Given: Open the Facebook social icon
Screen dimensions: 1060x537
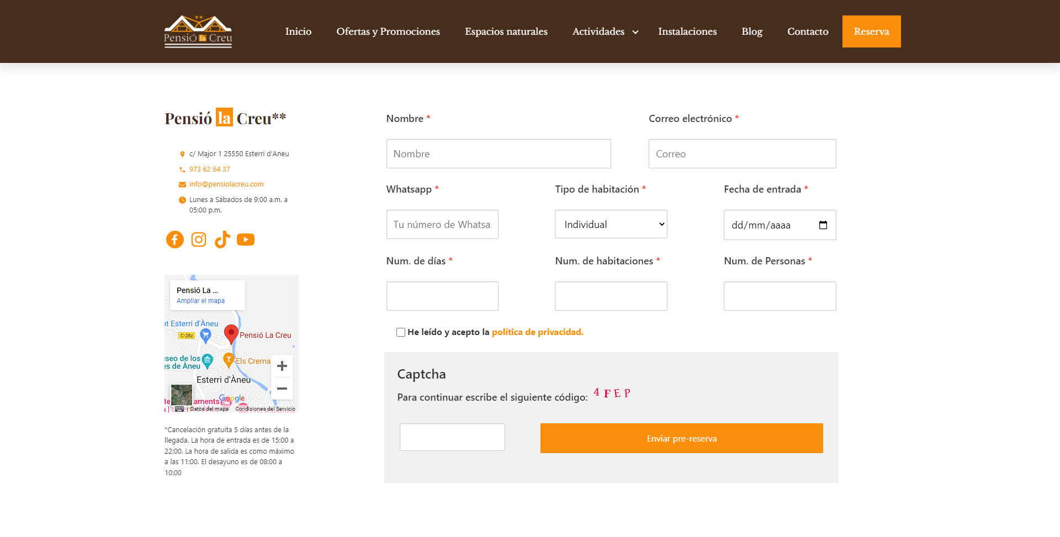Looking at the screenshot, I should coord(175,240).
